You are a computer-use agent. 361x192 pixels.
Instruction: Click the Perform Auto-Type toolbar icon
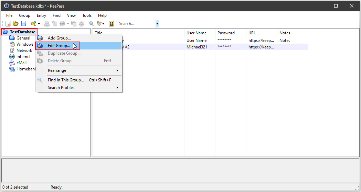click(x=82, y=24)
